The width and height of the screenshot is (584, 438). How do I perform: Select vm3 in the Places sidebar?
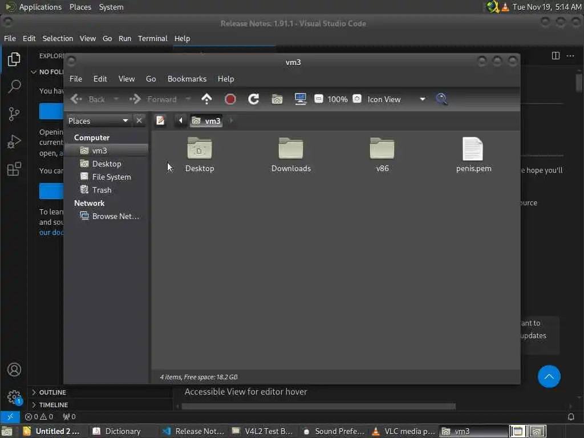pyautogui.click(x=107, y=151)
